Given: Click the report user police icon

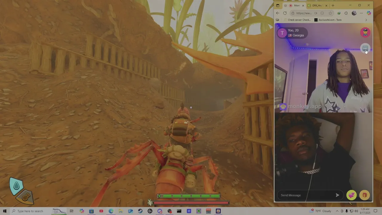Looking at the screenshot, I should 365,32.
